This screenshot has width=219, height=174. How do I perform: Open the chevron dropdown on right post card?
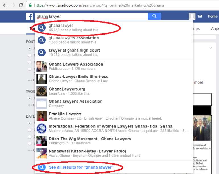pyautogui.click(x=211, y=48)
